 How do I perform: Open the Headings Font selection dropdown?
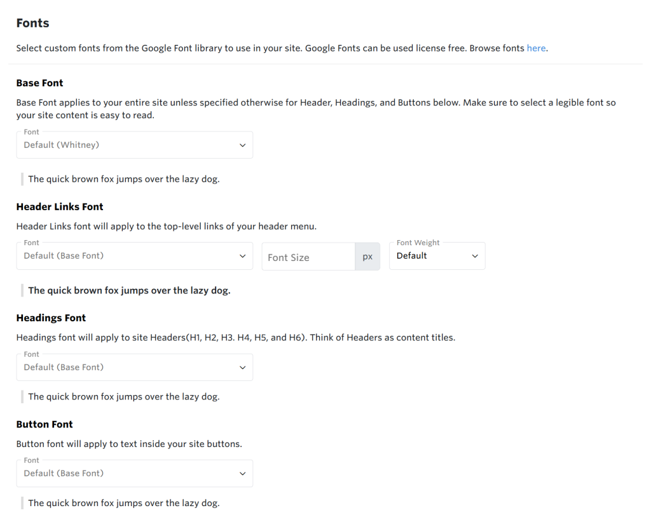[x=127, y=368]
